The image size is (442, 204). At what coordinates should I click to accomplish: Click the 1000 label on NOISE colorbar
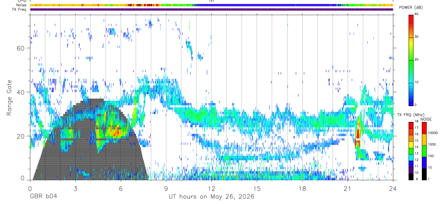click(x=432, y=144)
